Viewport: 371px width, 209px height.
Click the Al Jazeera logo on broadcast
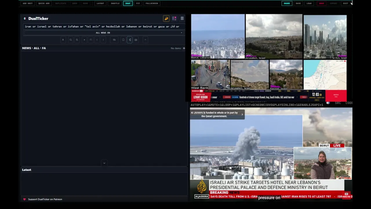(x=201, y=188)
